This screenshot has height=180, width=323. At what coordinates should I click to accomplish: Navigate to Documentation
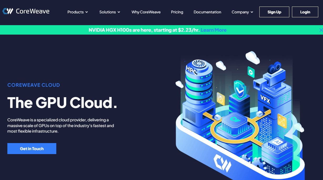(x=207, y=12)
